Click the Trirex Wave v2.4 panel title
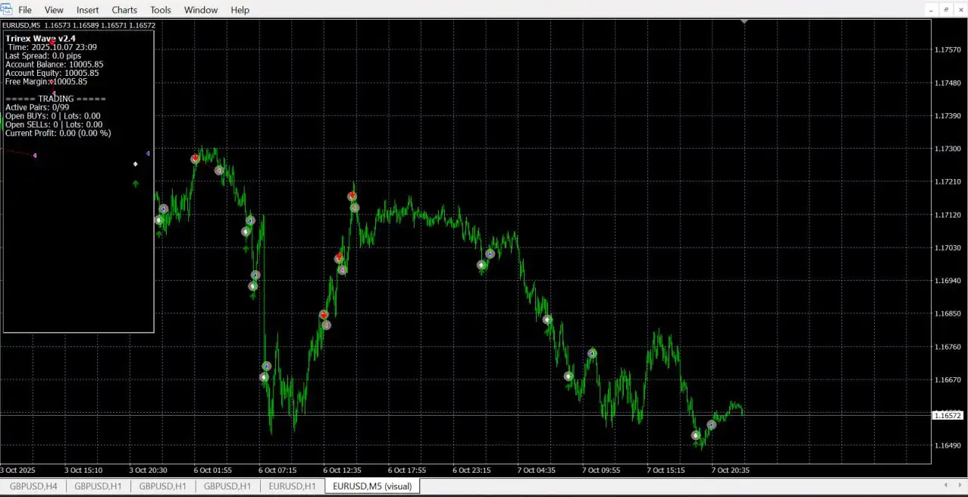968x497 pixels. coord(40,38)
